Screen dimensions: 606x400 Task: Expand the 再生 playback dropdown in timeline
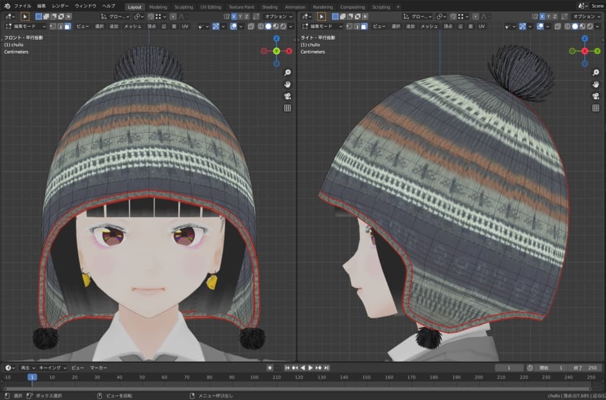[x=27, y=367]
